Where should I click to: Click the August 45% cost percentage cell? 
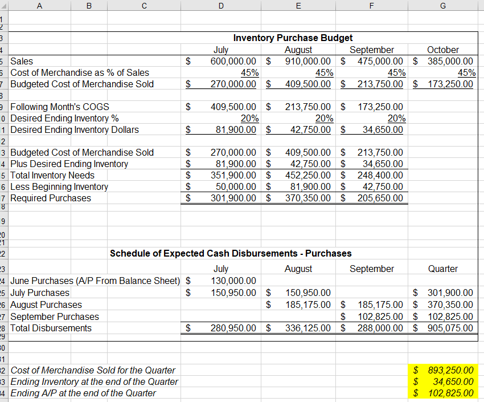[298, 72]
